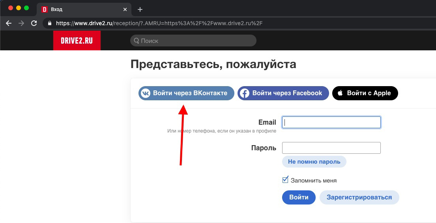Click the magnifier icon in search box
The height and width of the screenshot is (223, 436).
pyautogui.click(x=136, y=41)
